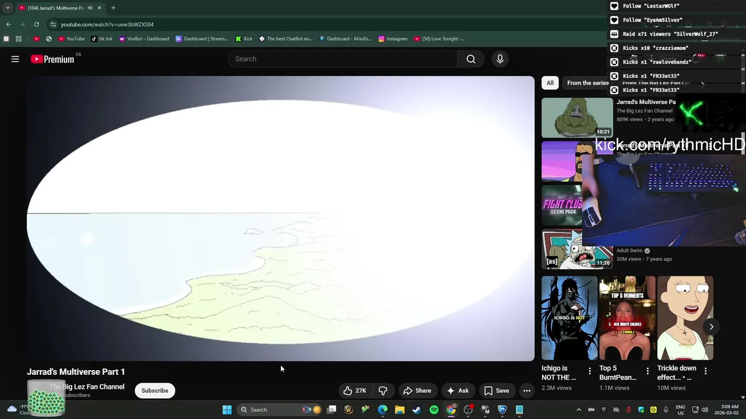Save the video to a playlist

tap(497, 390)
